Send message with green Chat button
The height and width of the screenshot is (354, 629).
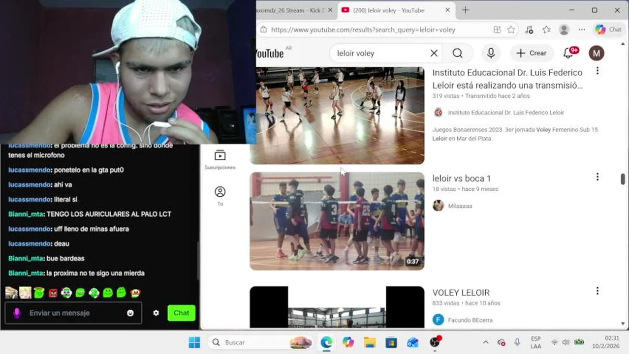(x=181, y=313)
